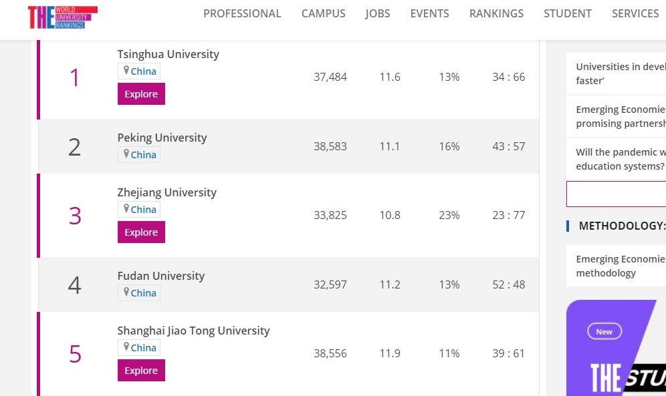Click the location pin icon beside Tsinghua's China
666x396 pixels.
coord(126,71)
